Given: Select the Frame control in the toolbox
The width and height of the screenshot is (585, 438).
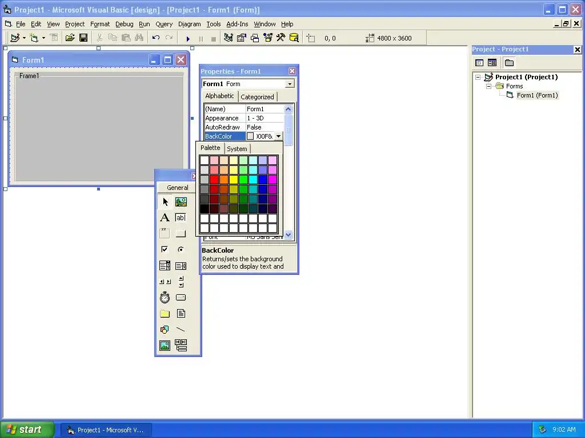Looking at the screenshot, I should point(165,233).
